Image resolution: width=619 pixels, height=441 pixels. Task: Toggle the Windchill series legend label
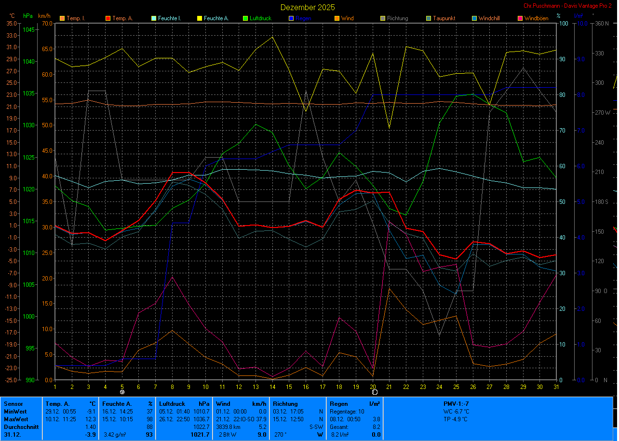(x=489, y=19)
